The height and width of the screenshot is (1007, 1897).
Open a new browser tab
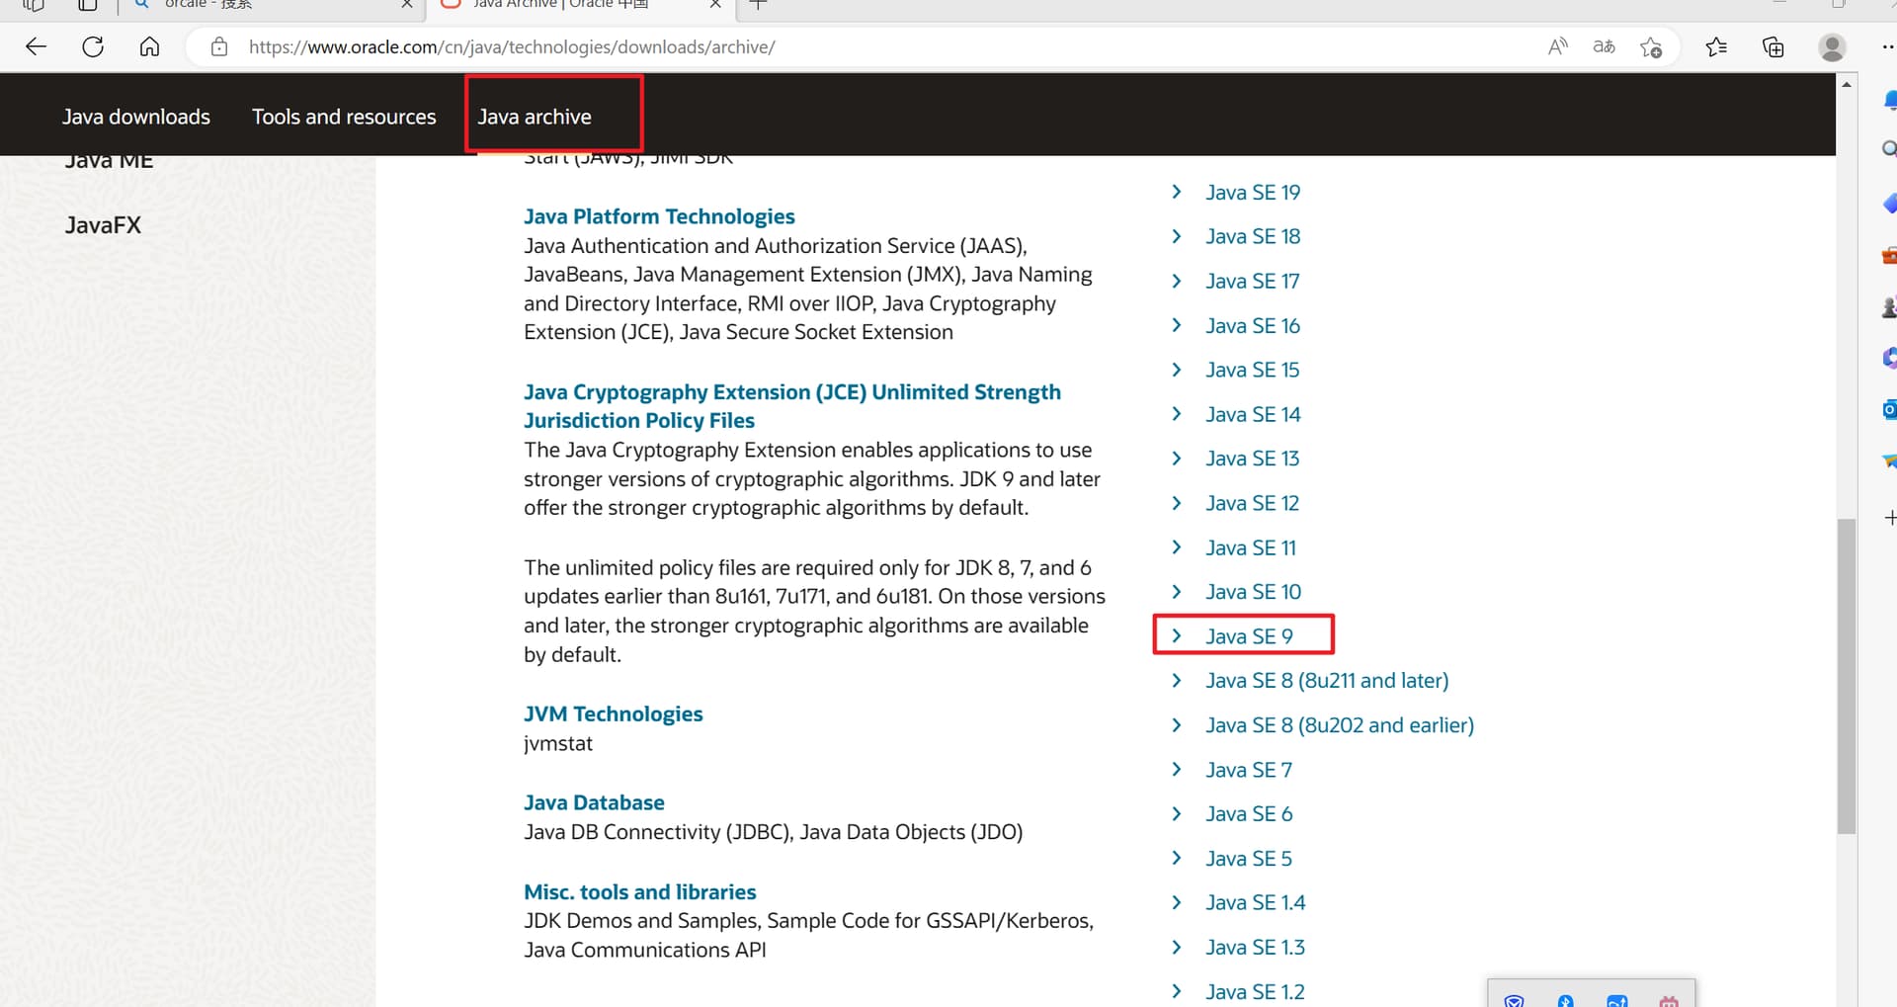(758, 5)
